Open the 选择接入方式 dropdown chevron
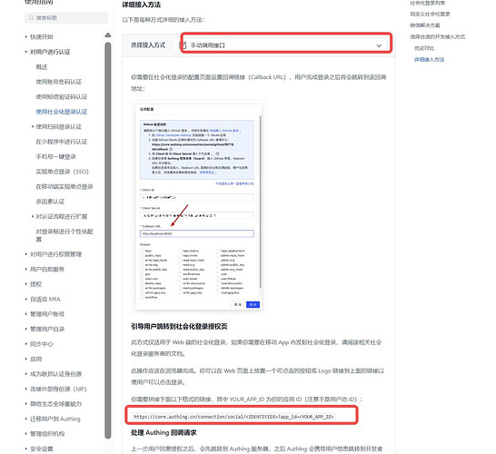 point(379,45)
